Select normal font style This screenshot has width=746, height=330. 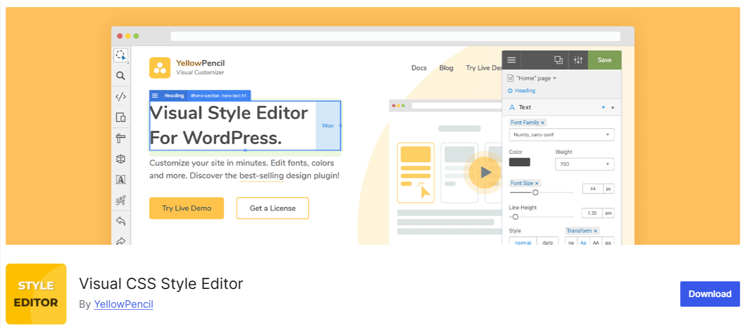pyautogui.click(x=523, y=241)
